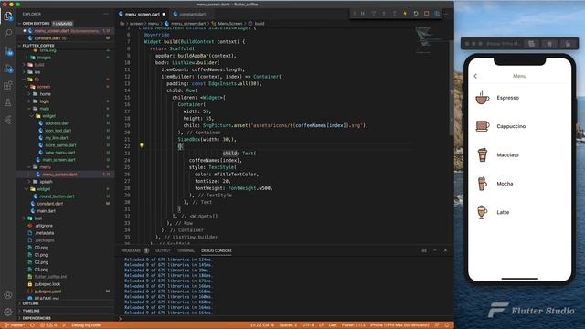Click the simulator screenshot button
Viewport: 585px width, 329px height.
tap(531, 44)
